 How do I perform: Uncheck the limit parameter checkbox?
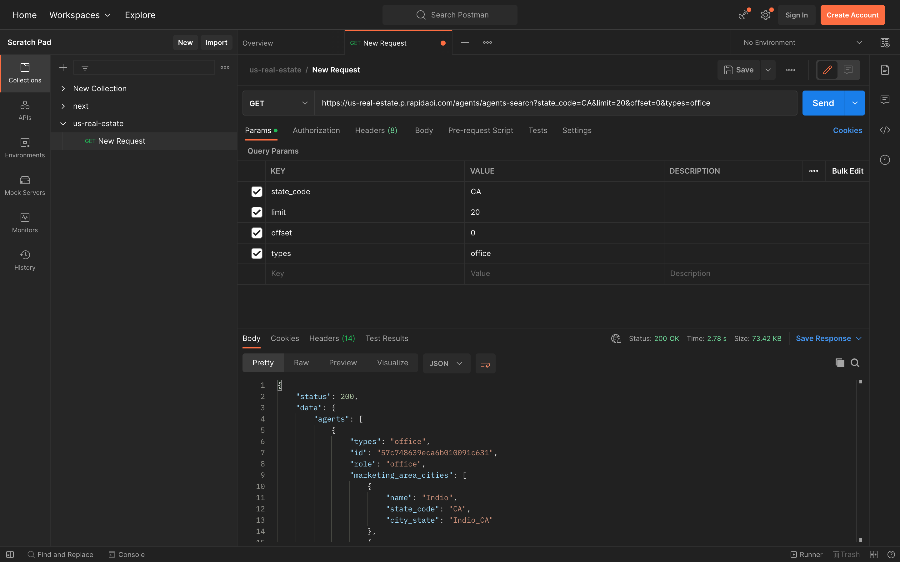click(257, 212)
